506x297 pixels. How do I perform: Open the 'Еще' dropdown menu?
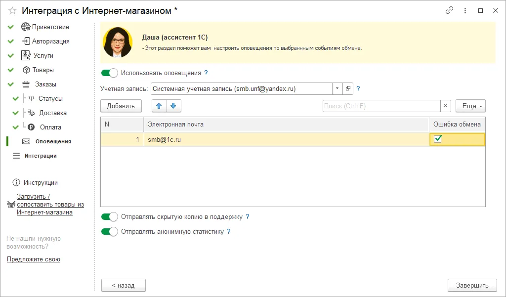[x=470, y=106]
